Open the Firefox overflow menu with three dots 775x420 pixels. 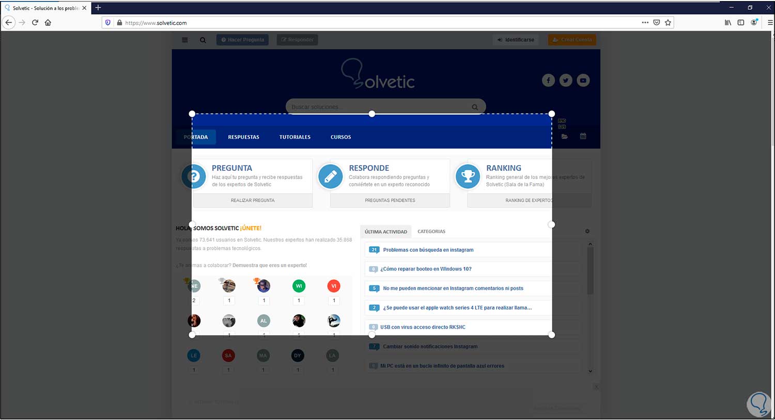point(645,22)
